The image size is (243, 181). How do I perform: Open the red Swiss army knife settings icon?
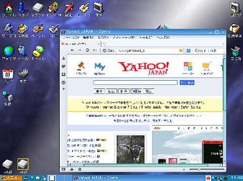69,8
